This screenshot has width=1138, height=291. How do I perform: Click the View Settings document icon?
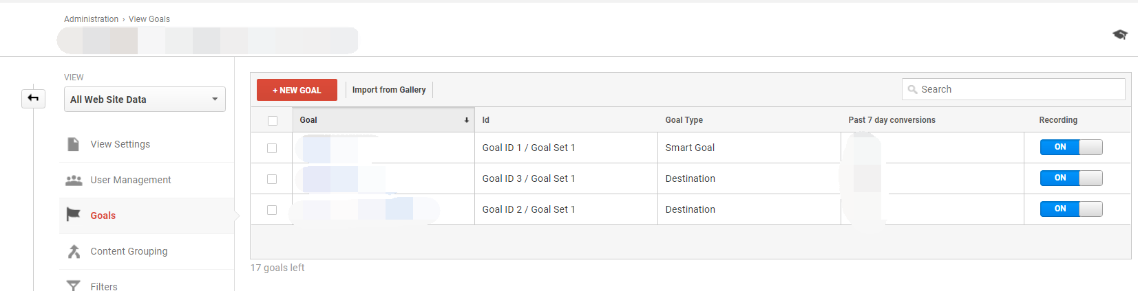[x=73, y=144]
